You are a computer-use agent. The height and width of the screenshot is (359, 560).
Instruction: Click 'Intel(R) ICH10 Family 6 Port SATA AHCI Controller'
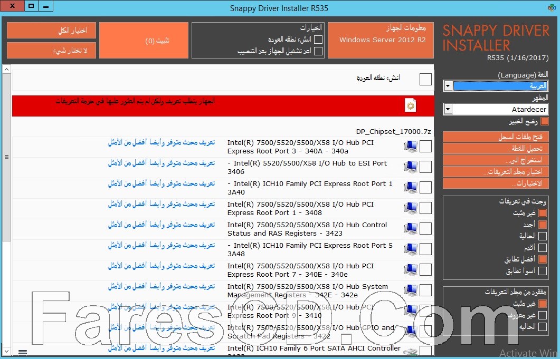314,348
